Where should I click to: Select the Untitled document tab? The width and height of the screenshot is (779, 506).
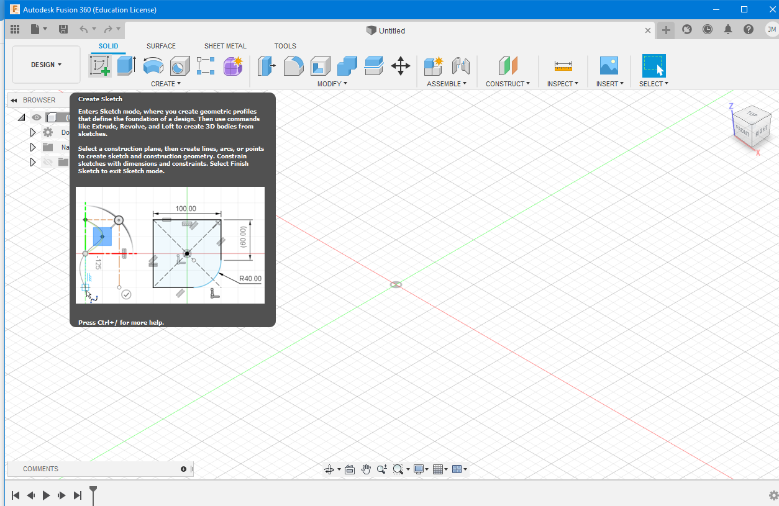[386, 30]
